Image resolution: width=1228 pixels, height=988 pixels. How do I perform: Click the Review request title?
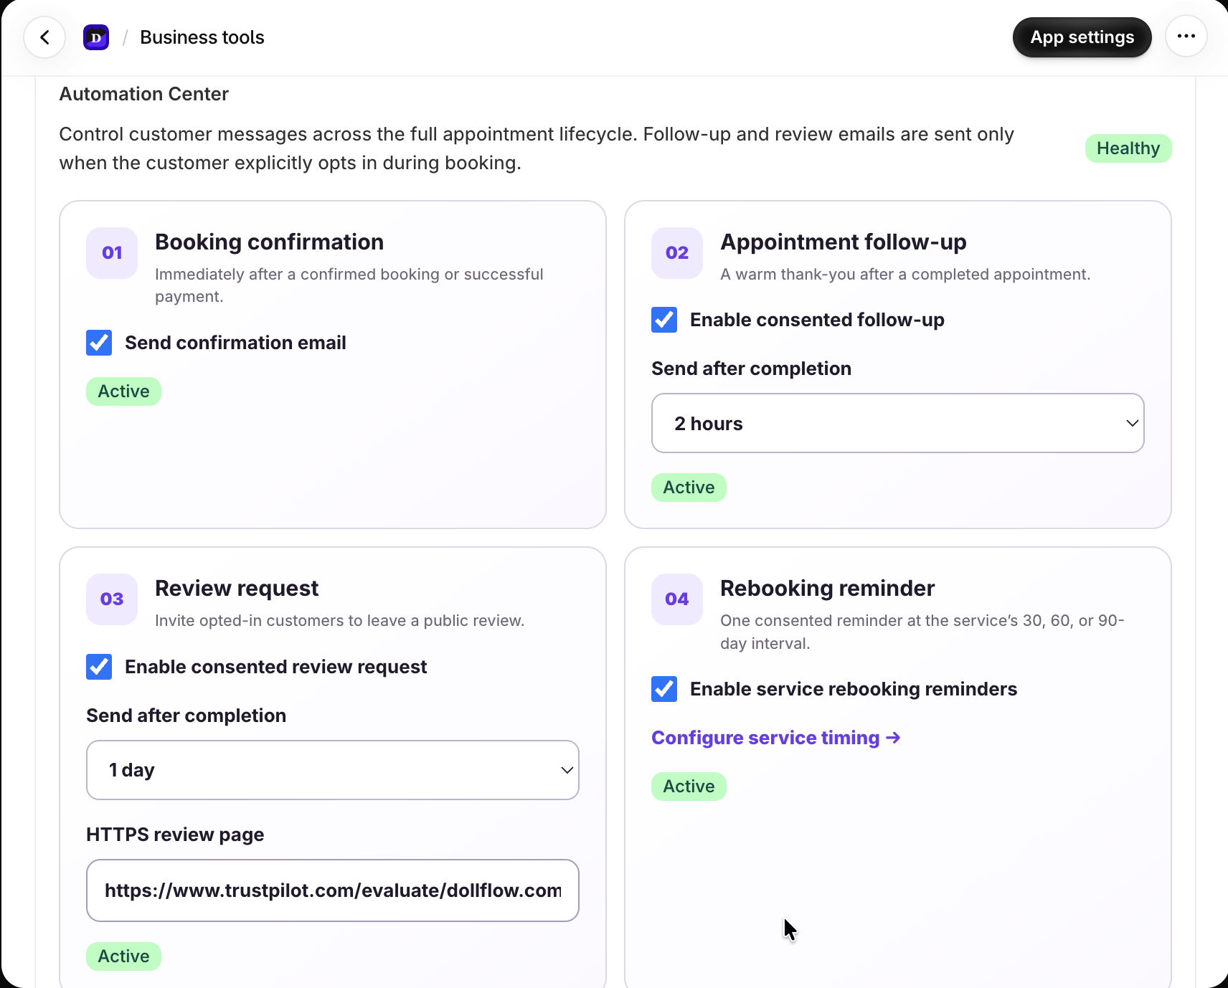[237, 589]
